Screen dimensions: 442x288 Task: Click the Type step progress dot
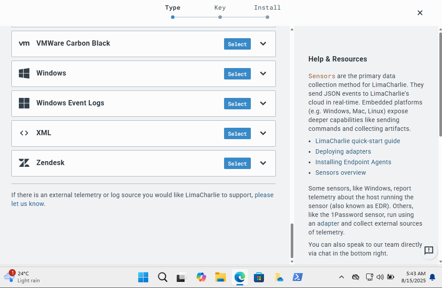coord(173,17)
